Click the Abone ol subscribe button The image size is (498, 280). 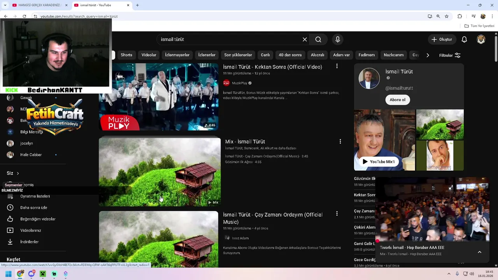[398, 100]
